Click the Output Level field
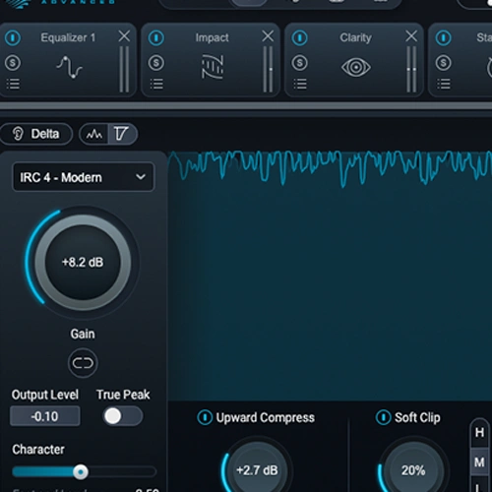 (x=45, y=416)
